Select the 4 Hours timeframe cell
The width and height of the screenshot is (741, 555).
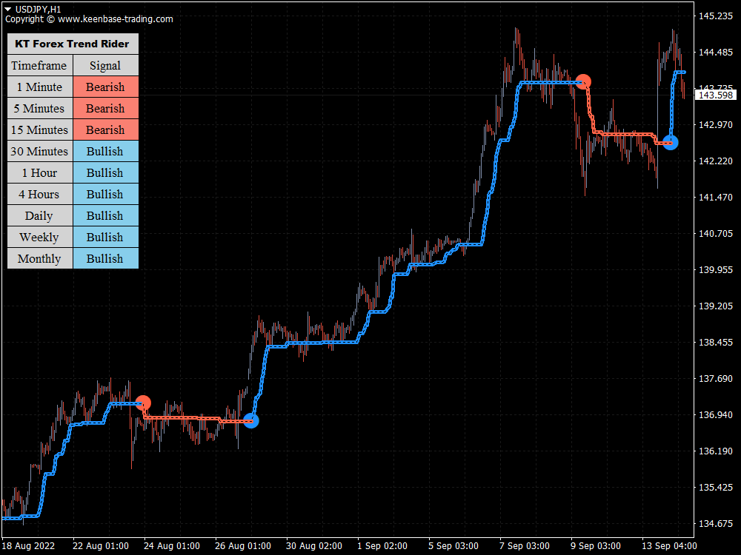(x=40, y=194)
